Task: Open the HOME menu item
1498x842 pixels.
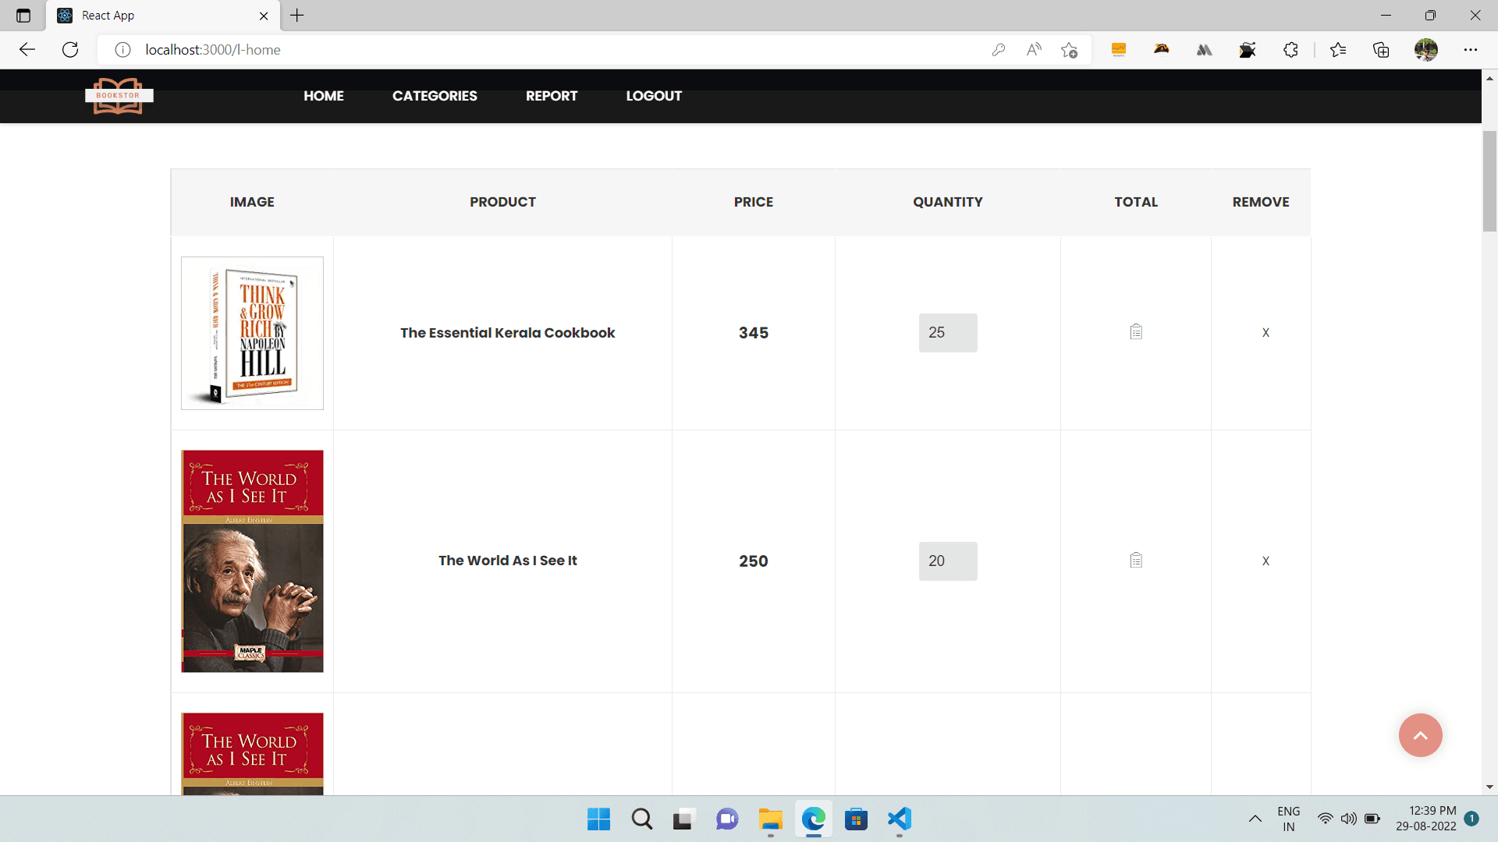Action: click(324, 96)
